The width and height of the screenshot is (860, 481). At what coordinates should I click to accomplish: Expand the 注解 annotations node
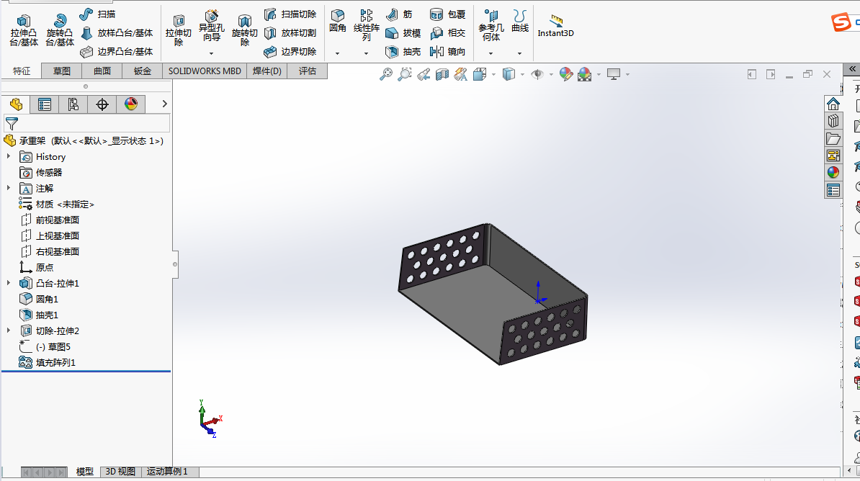(x=8, y=187)
